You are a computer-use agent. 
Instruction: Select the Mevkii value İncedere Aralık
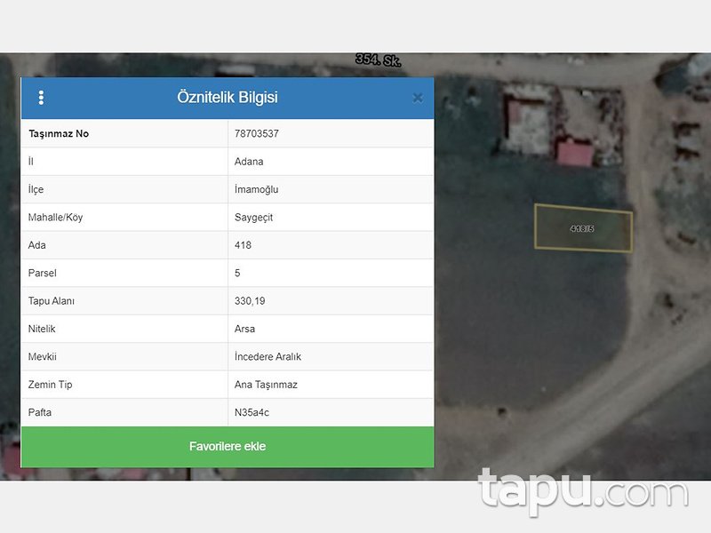click(268, 357)
